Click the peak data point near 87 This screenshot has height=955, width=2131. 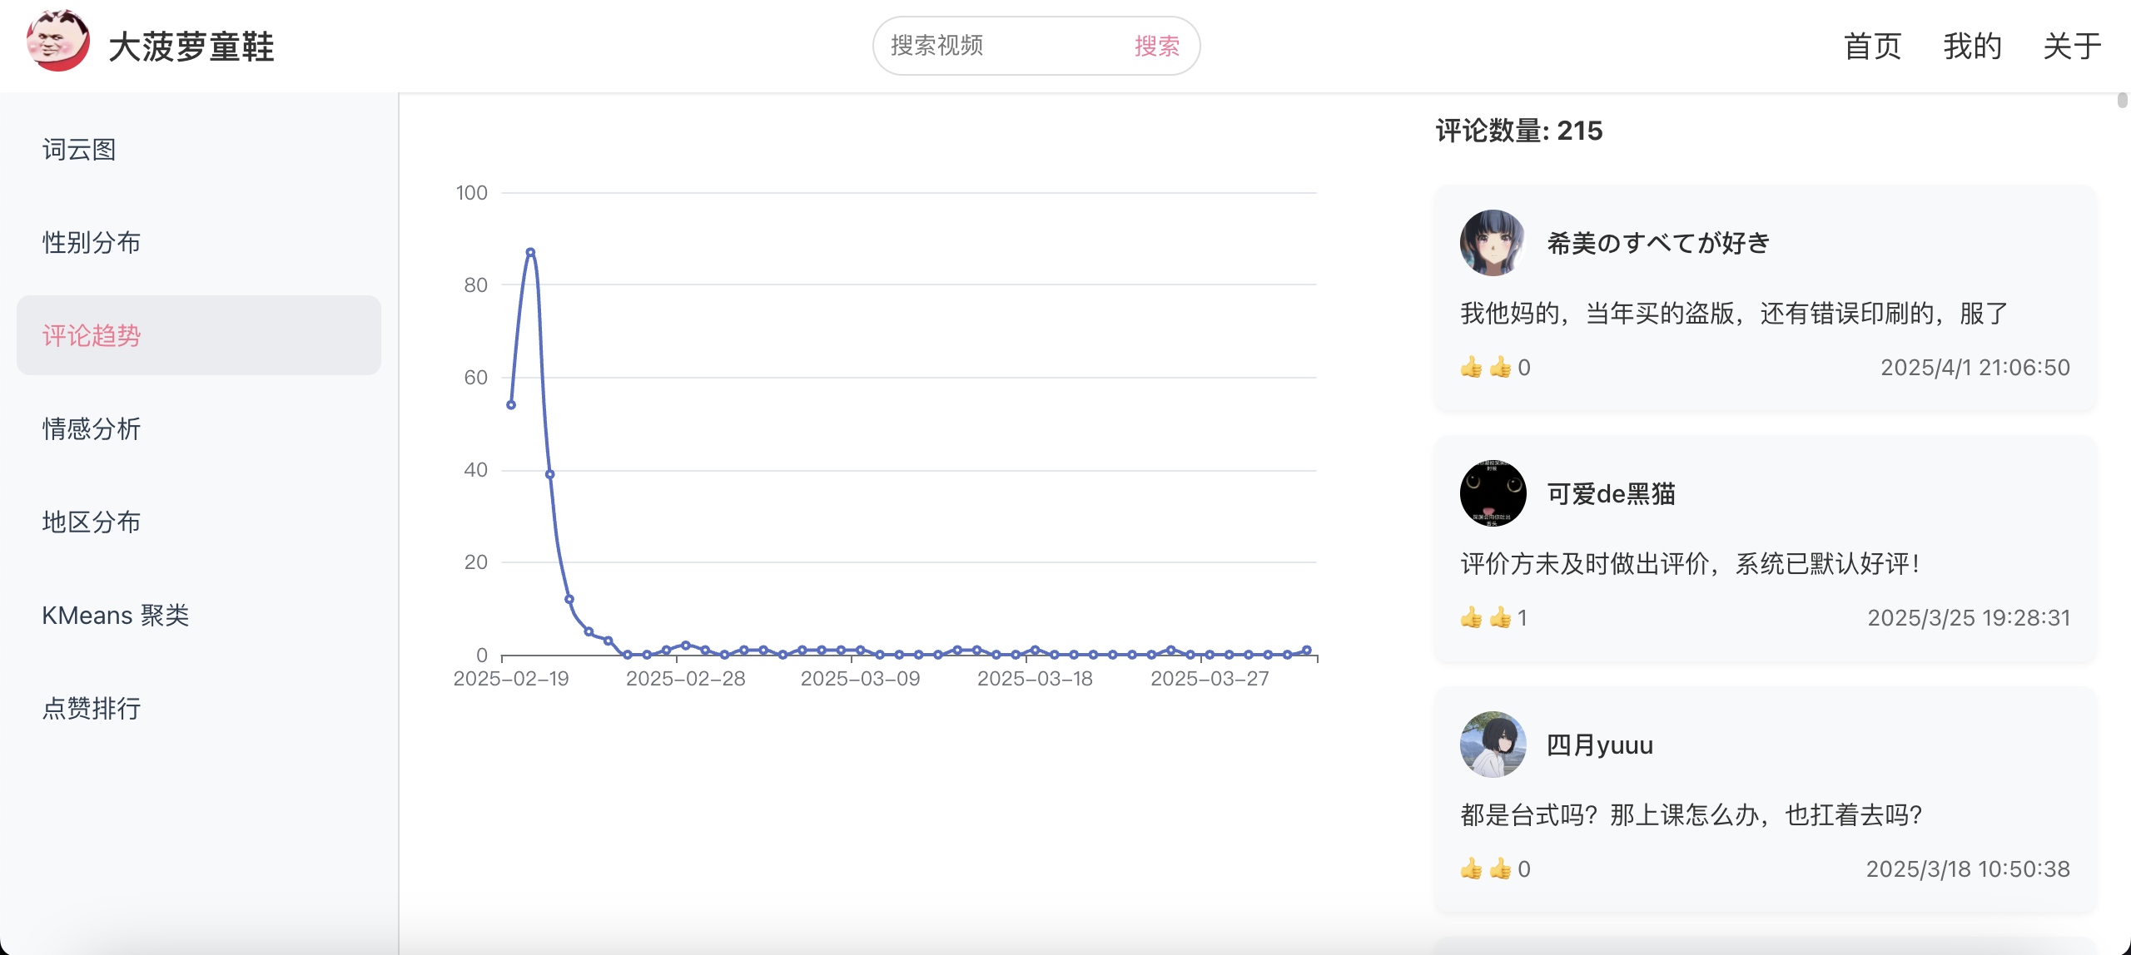[x=530, y=252]
